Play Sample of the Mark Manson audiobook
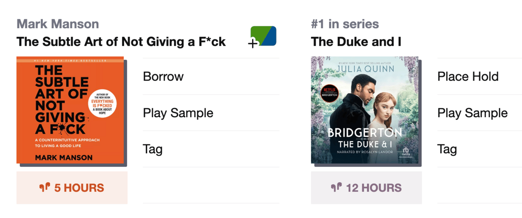Viewport: 522px width, 218px height. pos(211,113)
